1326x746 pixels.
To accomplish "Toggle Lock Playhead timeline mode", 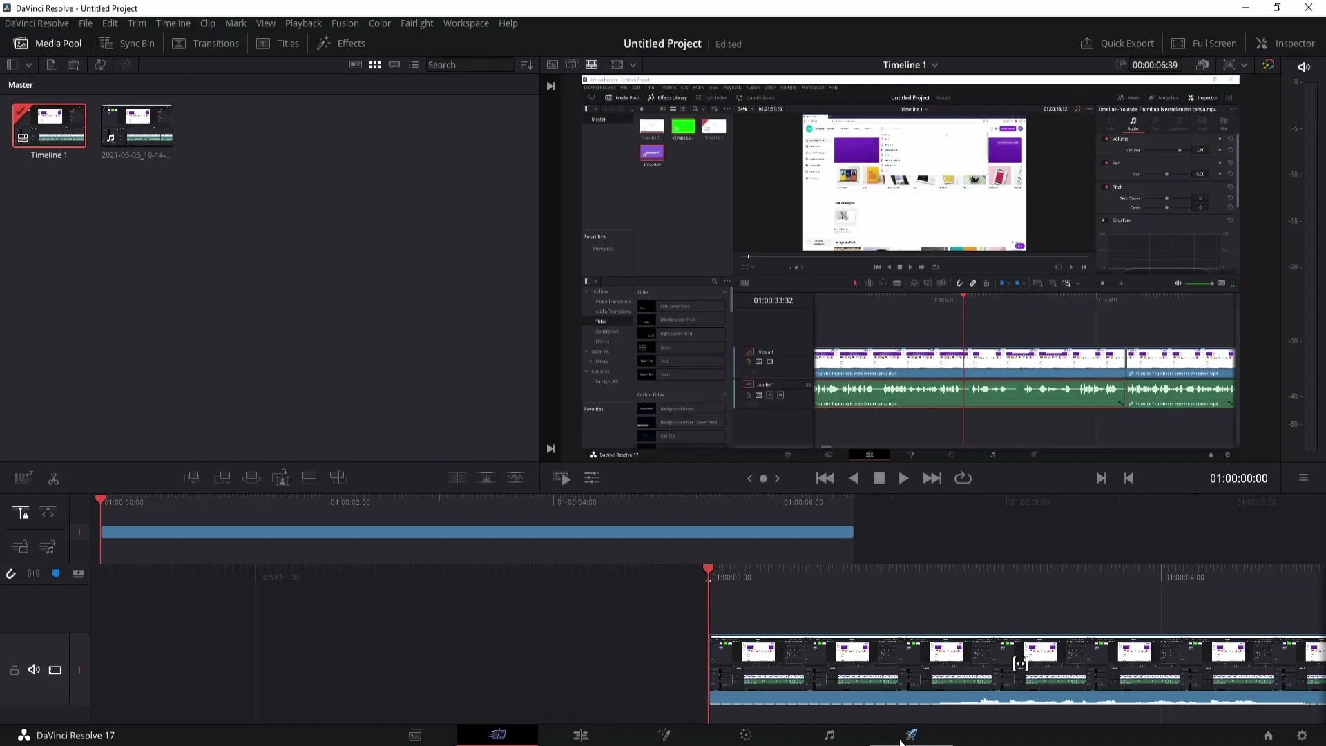I will [20, 513].
